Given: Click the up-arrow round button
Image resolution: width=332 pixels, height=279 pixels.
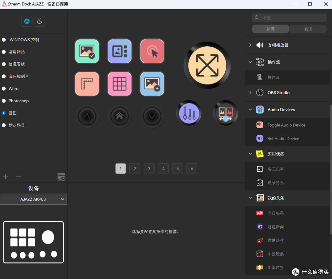Looking at the screenshot, I should (x=87, y=116).
